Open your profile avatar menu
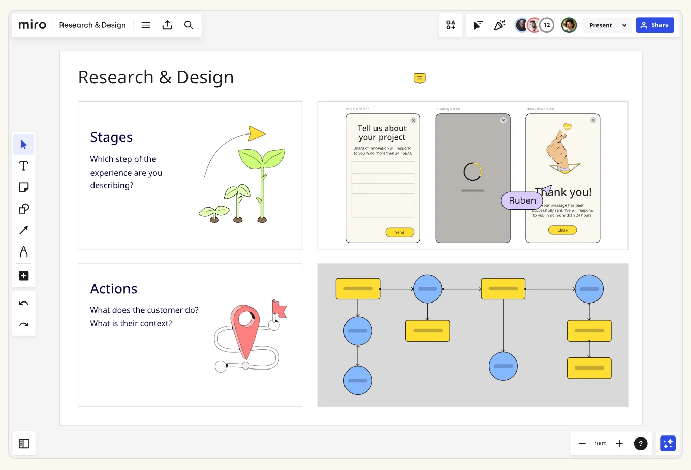The image size is (691, 470). (569, 25)
